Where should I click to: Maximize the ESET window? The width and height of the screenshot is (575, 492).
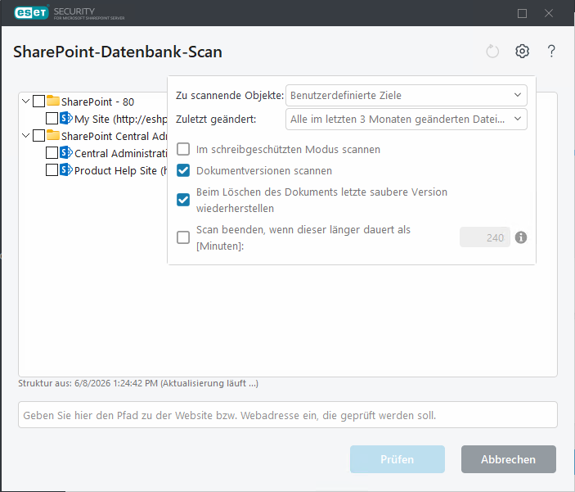(x=522, y=14)
